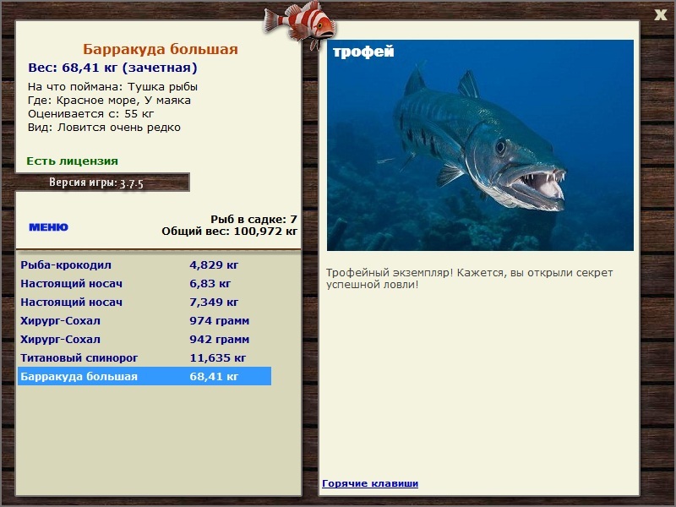Close the fish cage window with X

(660, 15)
